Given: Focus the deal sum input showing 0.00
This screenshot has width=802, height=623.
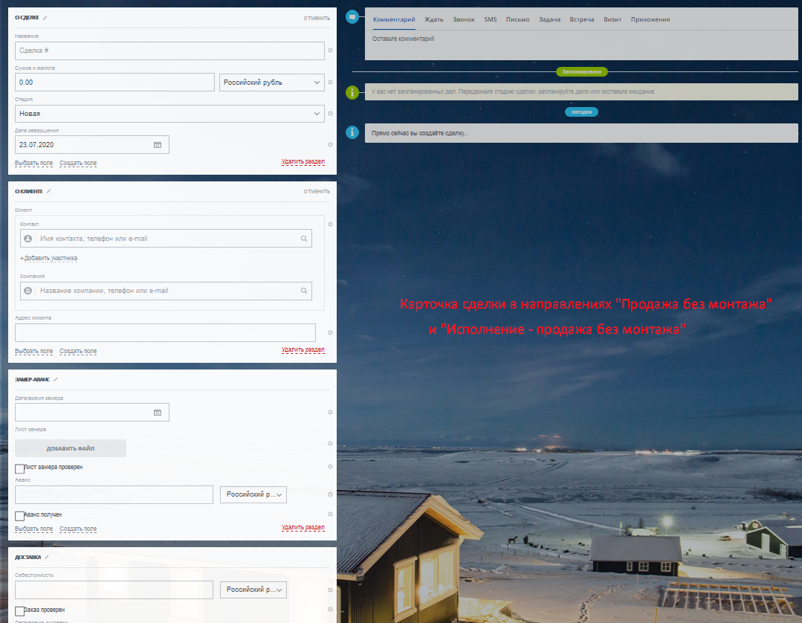Looking at the screenshot, I should [x=114, y=83].
